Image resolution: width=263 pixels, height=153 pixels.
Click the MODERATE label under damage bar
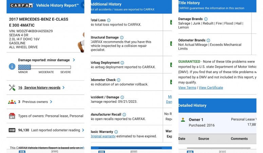click(46, 72)
